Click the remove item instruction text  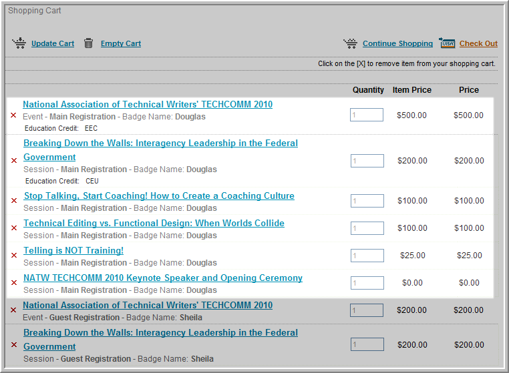407,63
